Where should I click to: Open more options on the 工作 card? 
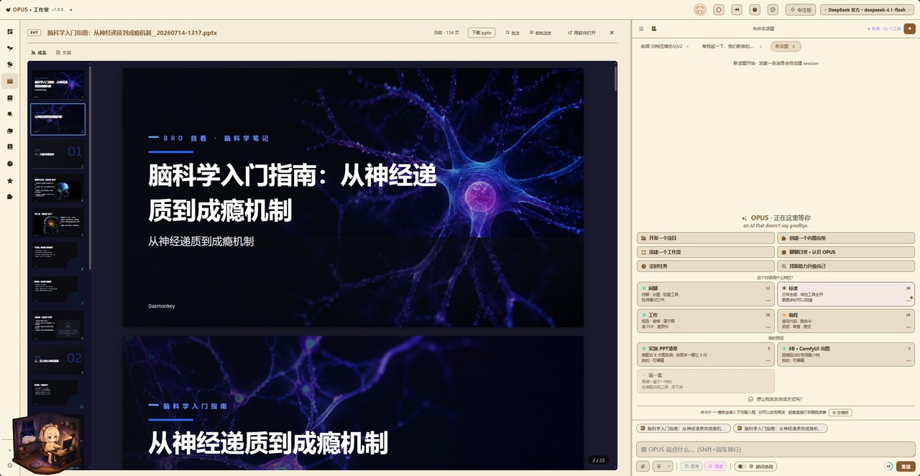[x=768, y=327]
